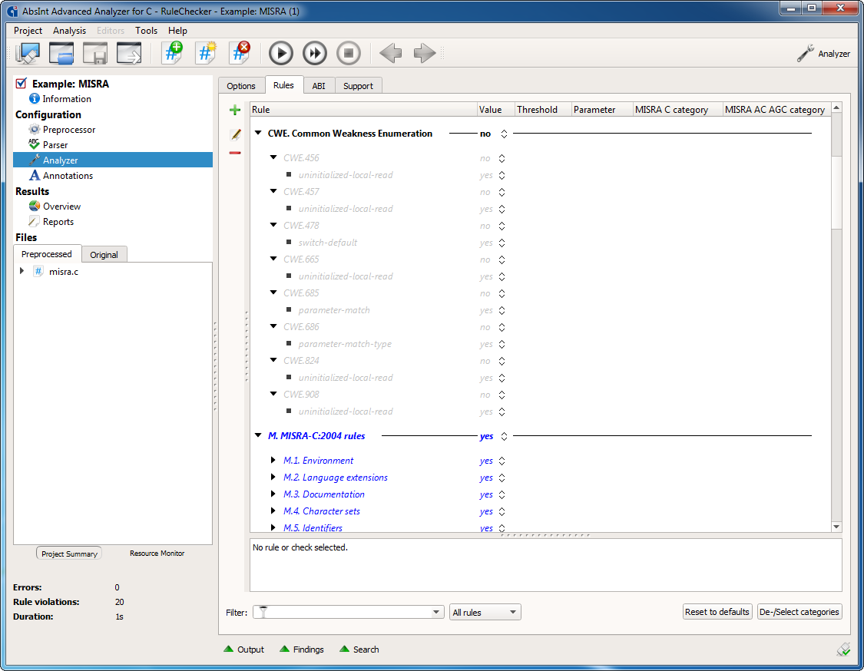Open Preprocessor configuration
Screen dimensions: 864x671
tap(62, 130)
